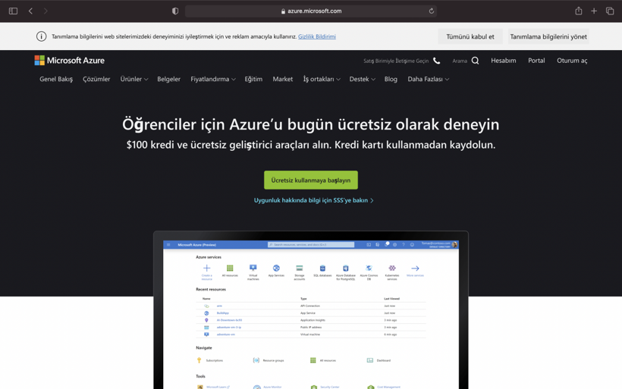Click the Virtual machines icon in preview
Image resolution: width=622 pixels, height=389 pixels.
[x=253, y=268]
